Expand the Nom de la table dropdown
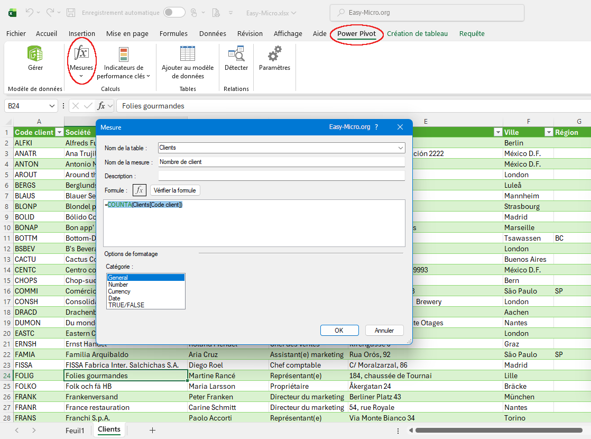This screenshot has height=439, width=591. (400, 148)
